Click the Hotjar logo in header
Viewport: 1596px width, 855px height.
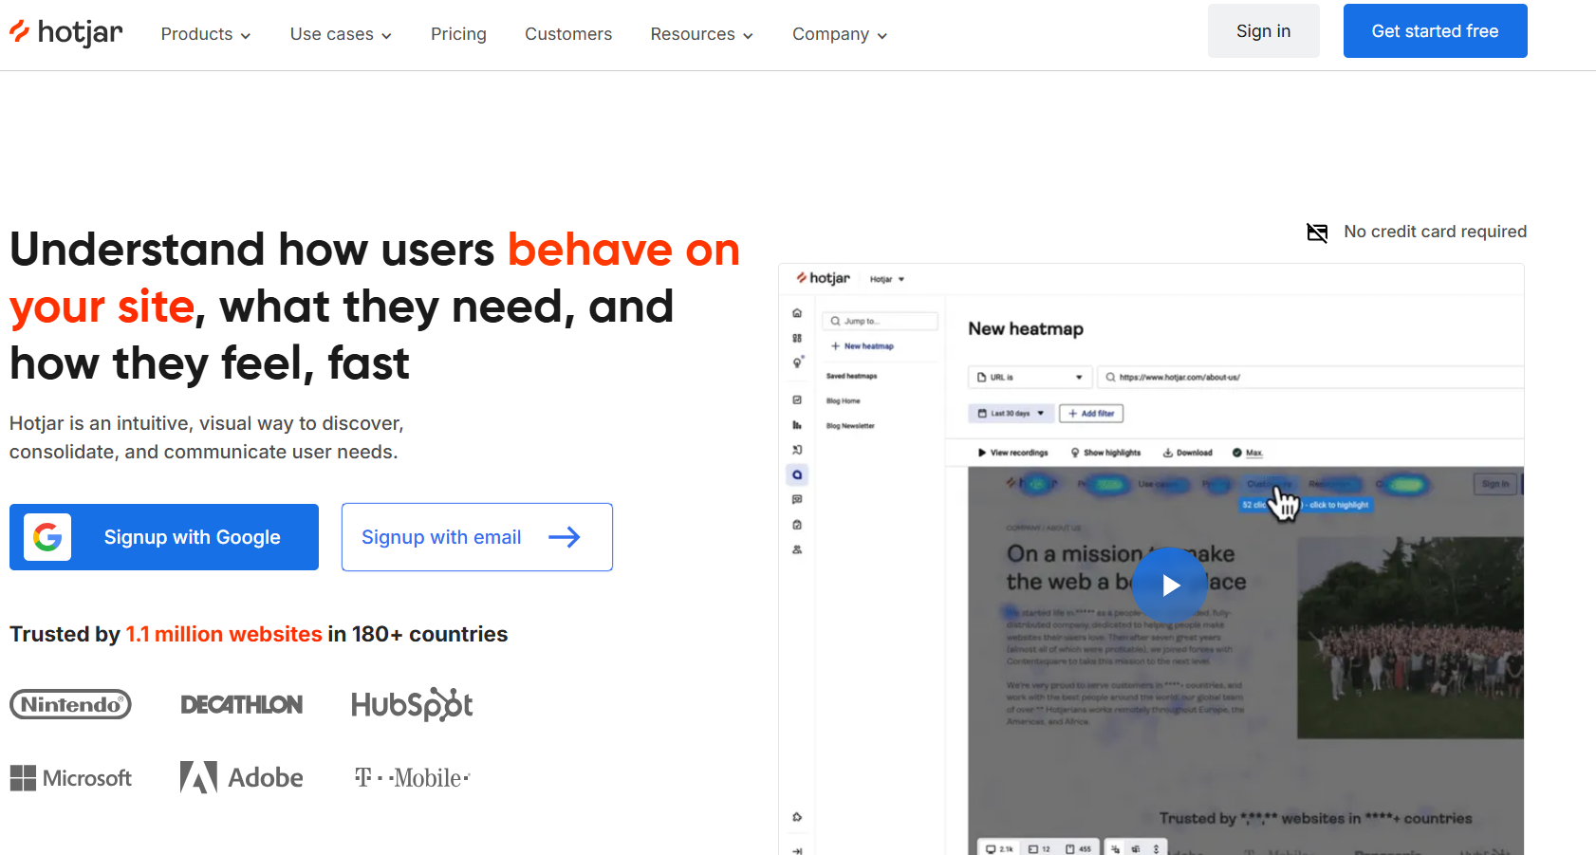[66, 33]
